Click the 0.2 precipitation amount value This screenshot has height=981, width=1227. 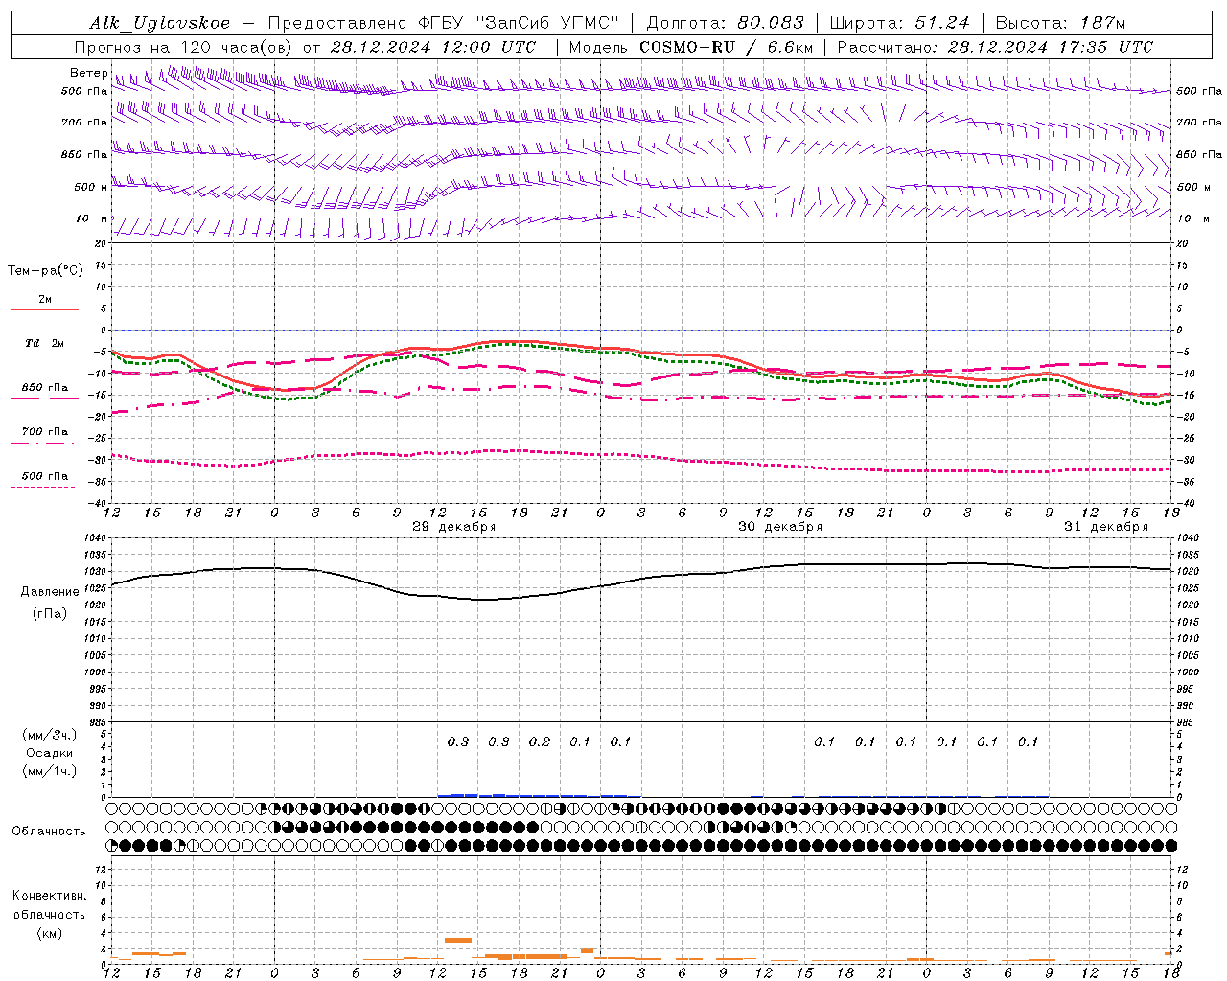coord(540,741)
